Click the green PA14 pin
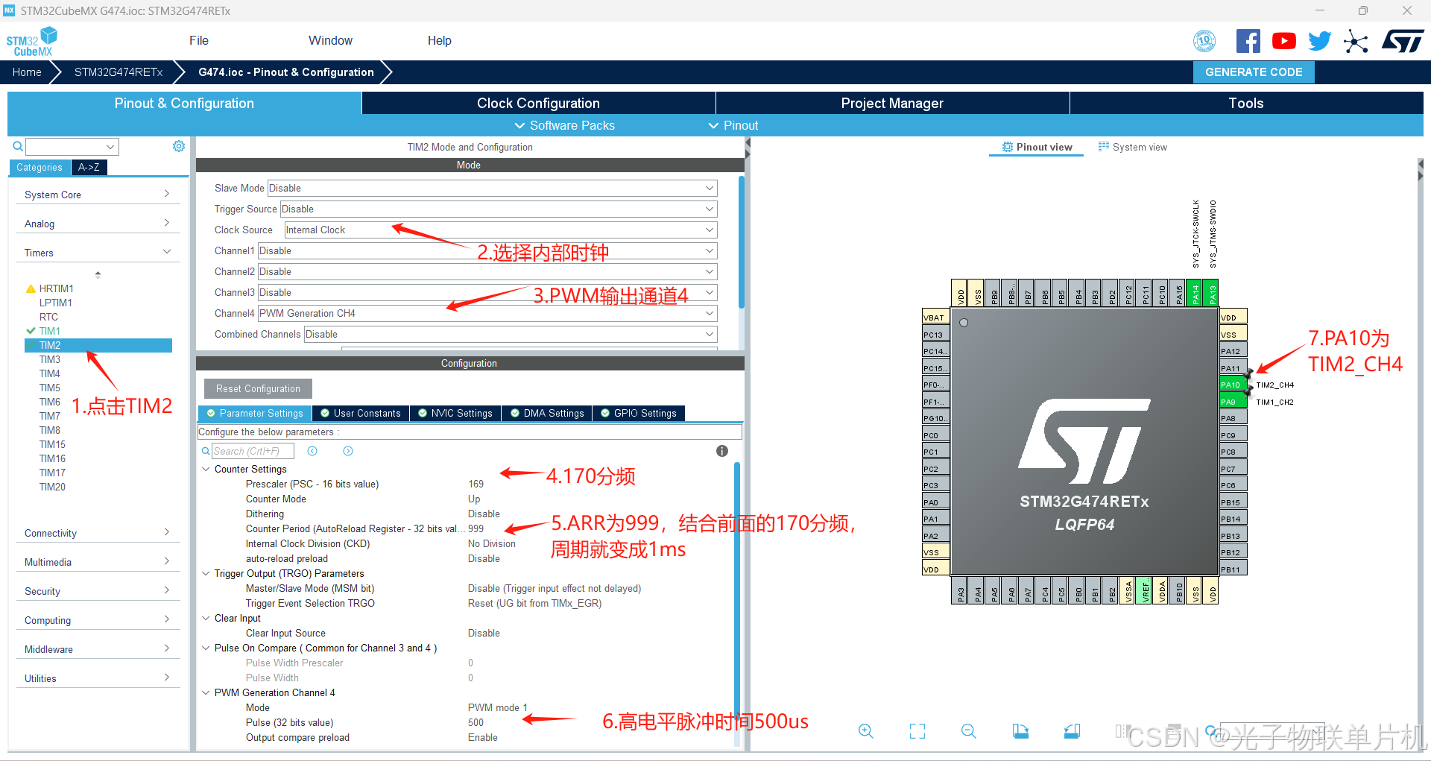Image resolution: width=1431 pixels, height=761 pixels. pos(1195,294)
